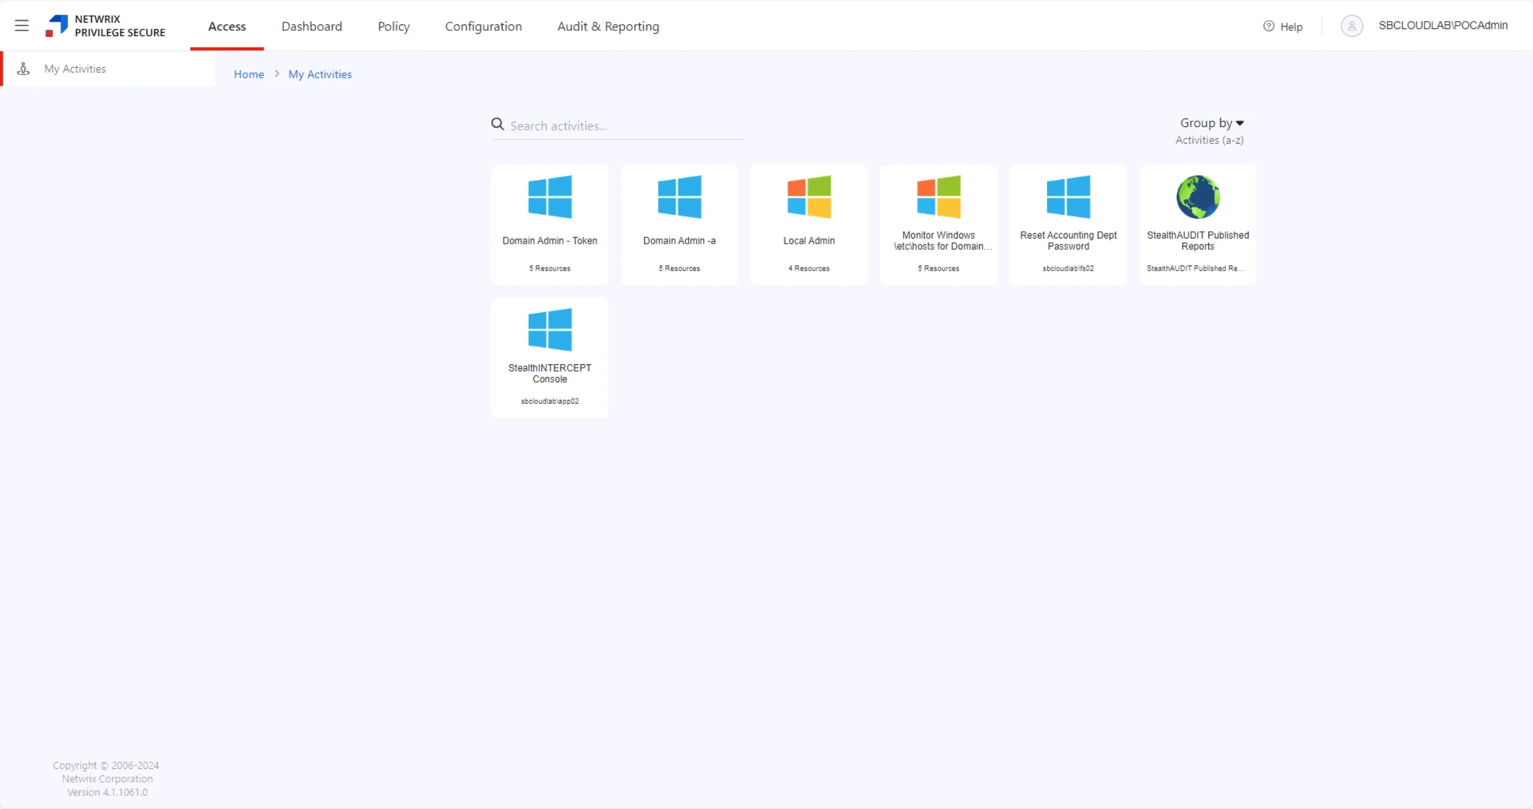This screenshot has width=1533, height=809.
Task: Go to the Audit & Reporting tab
Action: (608, 26)
